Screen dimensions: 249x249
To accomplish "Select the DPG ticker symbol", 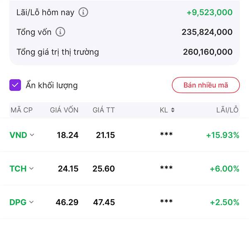I will coord(18,202).
